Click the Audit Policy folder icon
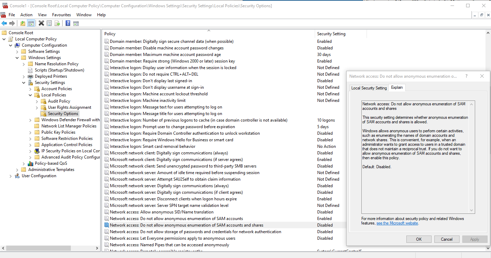The image size is (491, 258). pyautogui.click(x=44, y=101)
